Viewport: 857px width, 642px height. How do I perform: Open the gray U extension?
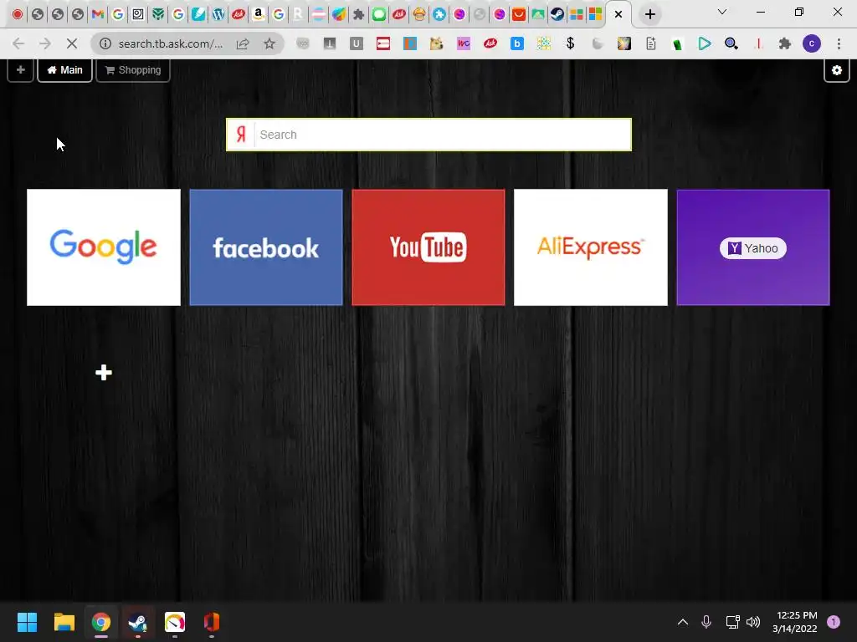[357, 43]
